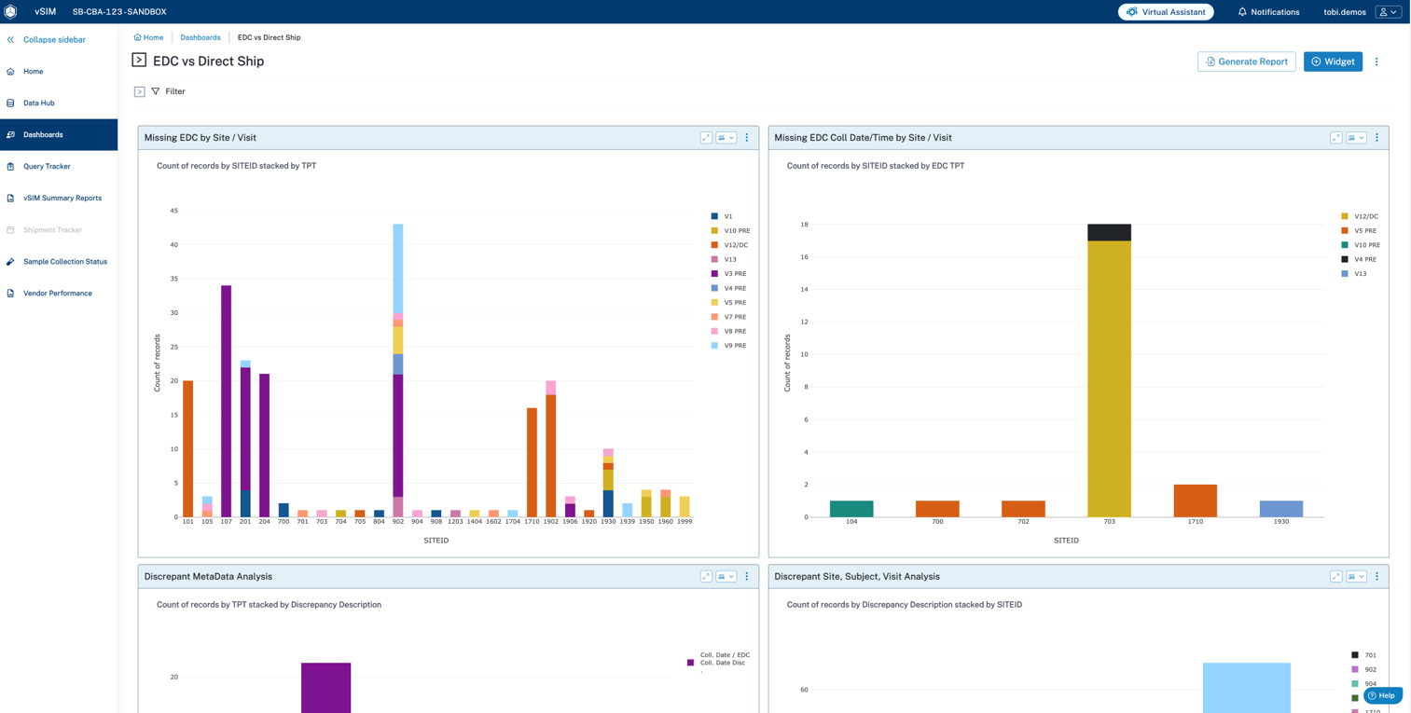Image resolution: width=1411 pixels, height=713 pixels.
Task: Open the chart type dropdown on Missing EDC widget
Action: [726, 137]
